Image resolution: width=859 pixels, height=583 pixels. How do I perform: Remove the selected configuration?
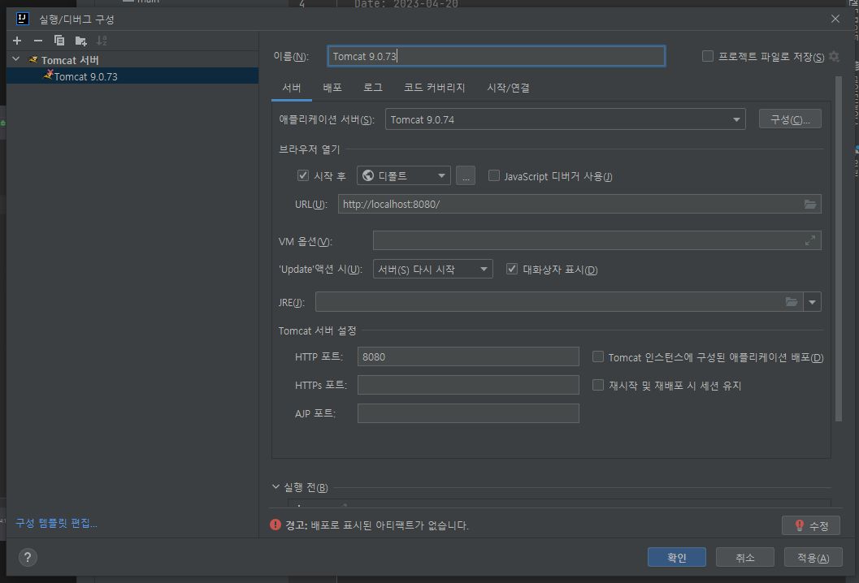pyautogui.click(x=38, y=41)
